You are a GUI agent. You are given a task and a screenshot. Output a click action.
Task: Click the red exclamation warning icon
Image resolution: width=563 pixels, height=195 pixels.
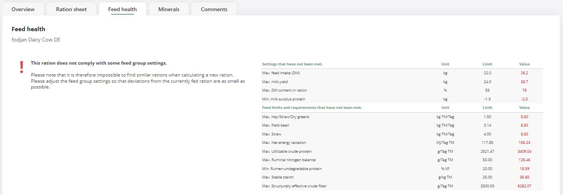click(x=22, y=68)
